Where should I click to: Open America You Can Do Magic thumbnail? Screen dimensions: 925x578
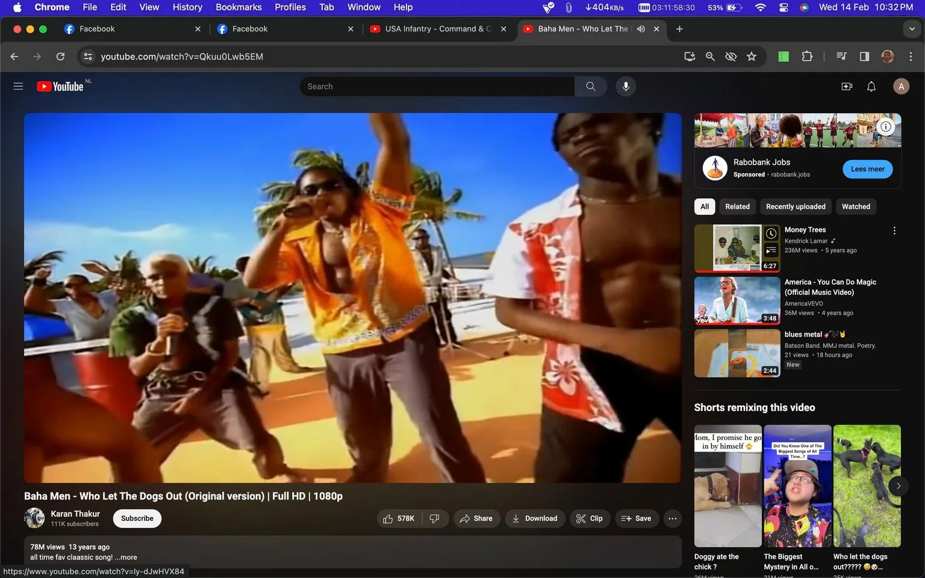737,301
